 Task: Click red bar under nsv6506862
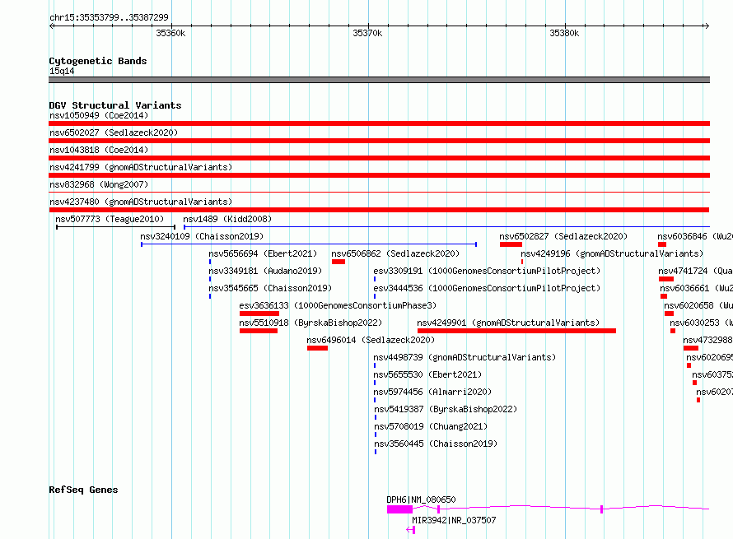point(338,262)
